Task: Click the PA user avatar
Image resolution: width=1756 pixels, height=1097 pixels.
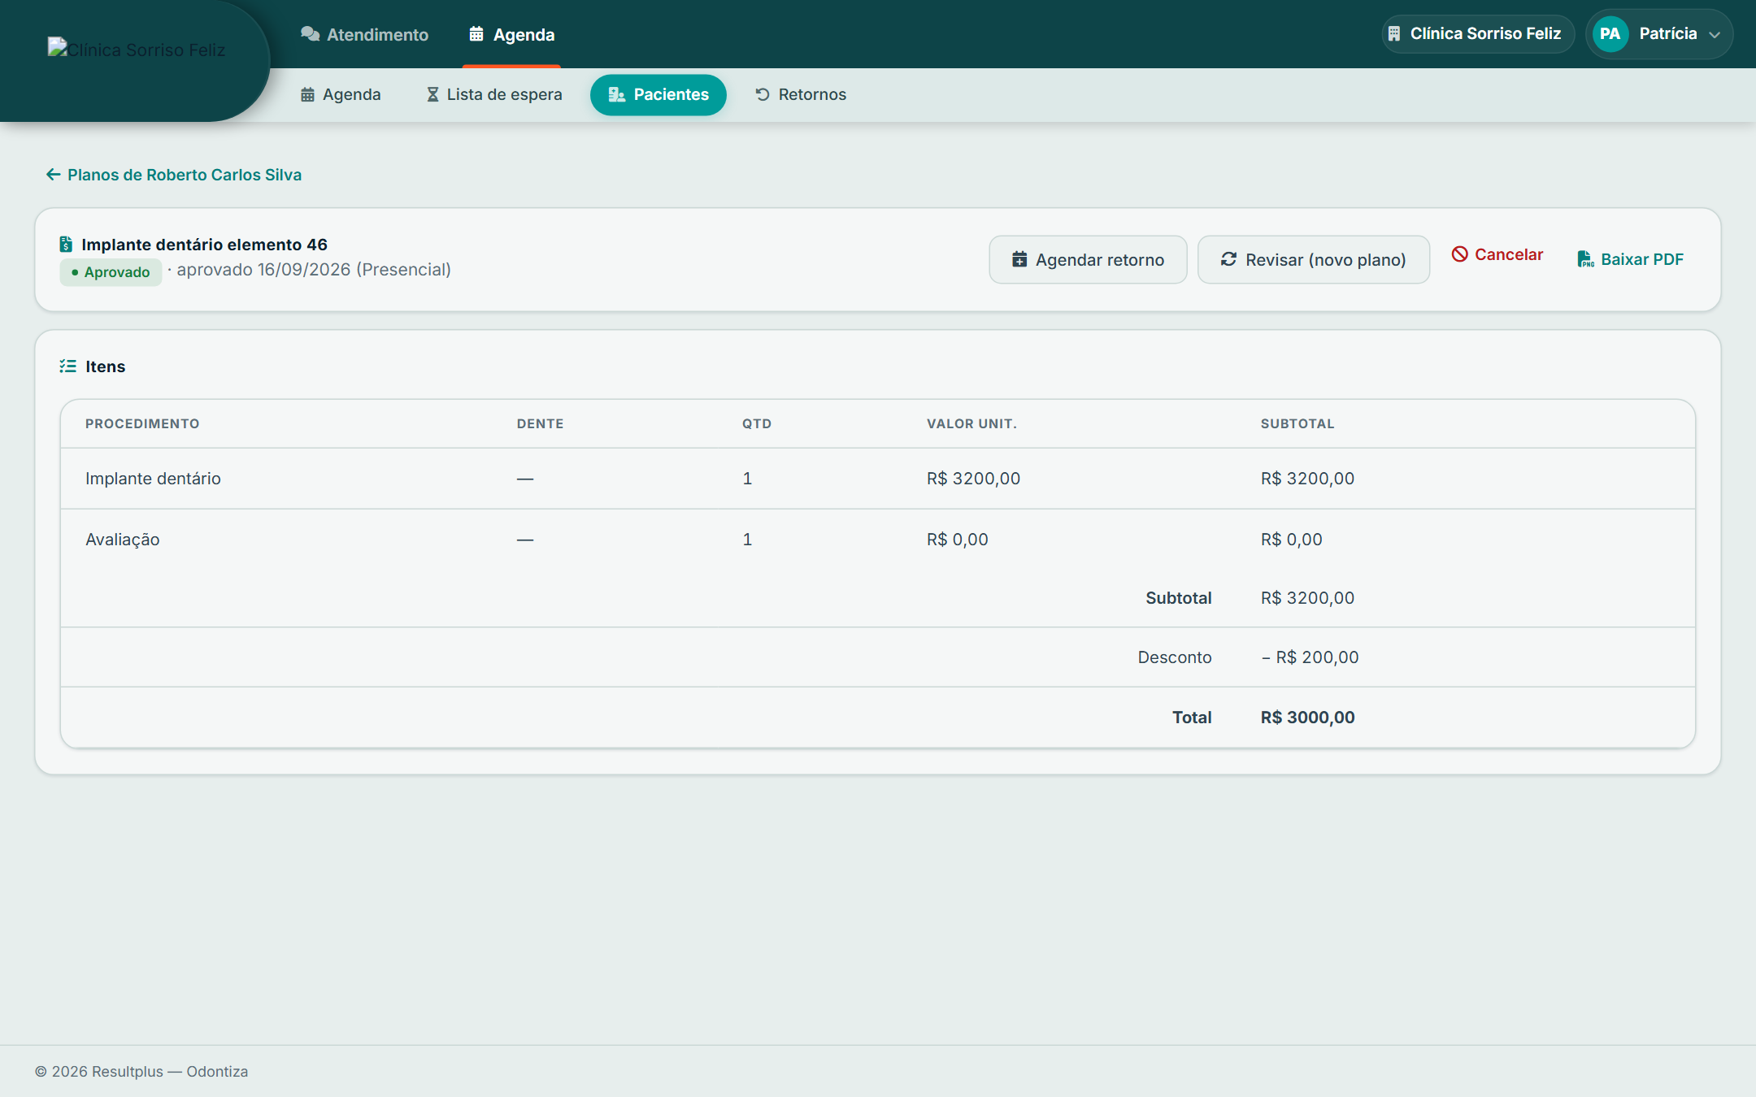Action: [1610, 34]
